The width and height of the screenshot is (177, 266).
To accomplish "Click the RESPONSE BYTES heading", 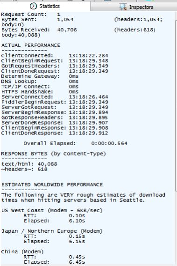I will 53,154.
